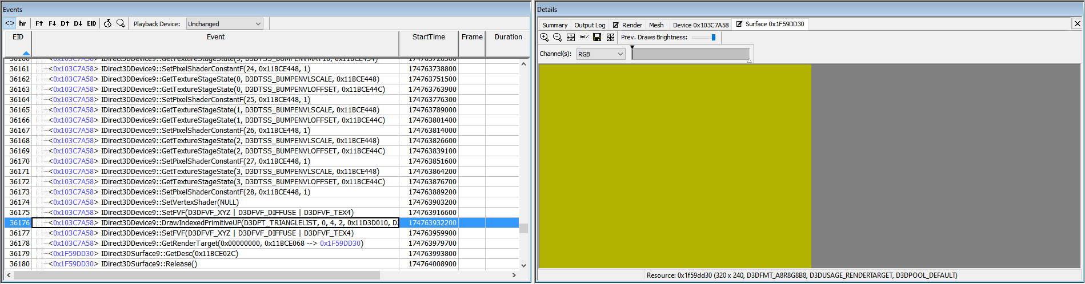Toggle the 'hr' display mode button
The width and height of the screenshot is (1085, 284).
[22, 23]
